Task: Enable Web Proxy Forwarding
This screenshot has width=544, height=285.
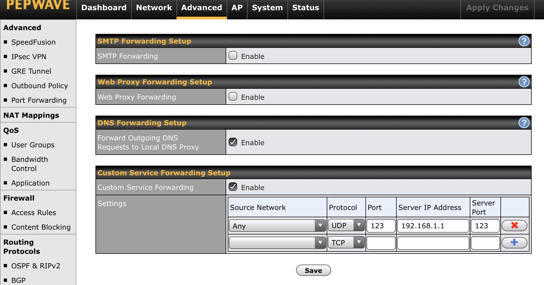Action: click(x=233, y=96)
